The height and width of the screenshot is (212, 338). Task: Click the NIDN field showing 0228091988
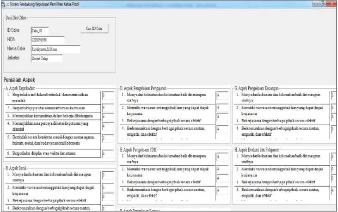tap(48, 40)
